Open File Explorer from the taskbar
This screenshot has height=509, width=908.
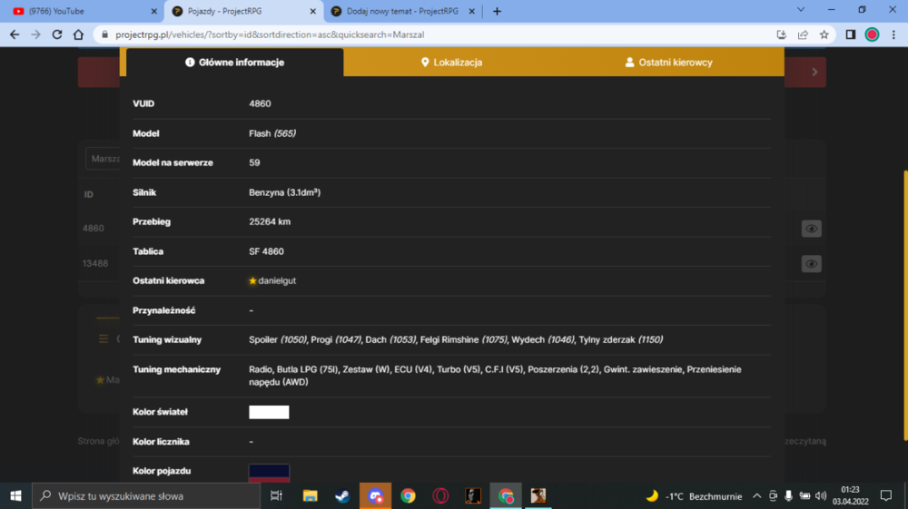[x=310, y=495]
